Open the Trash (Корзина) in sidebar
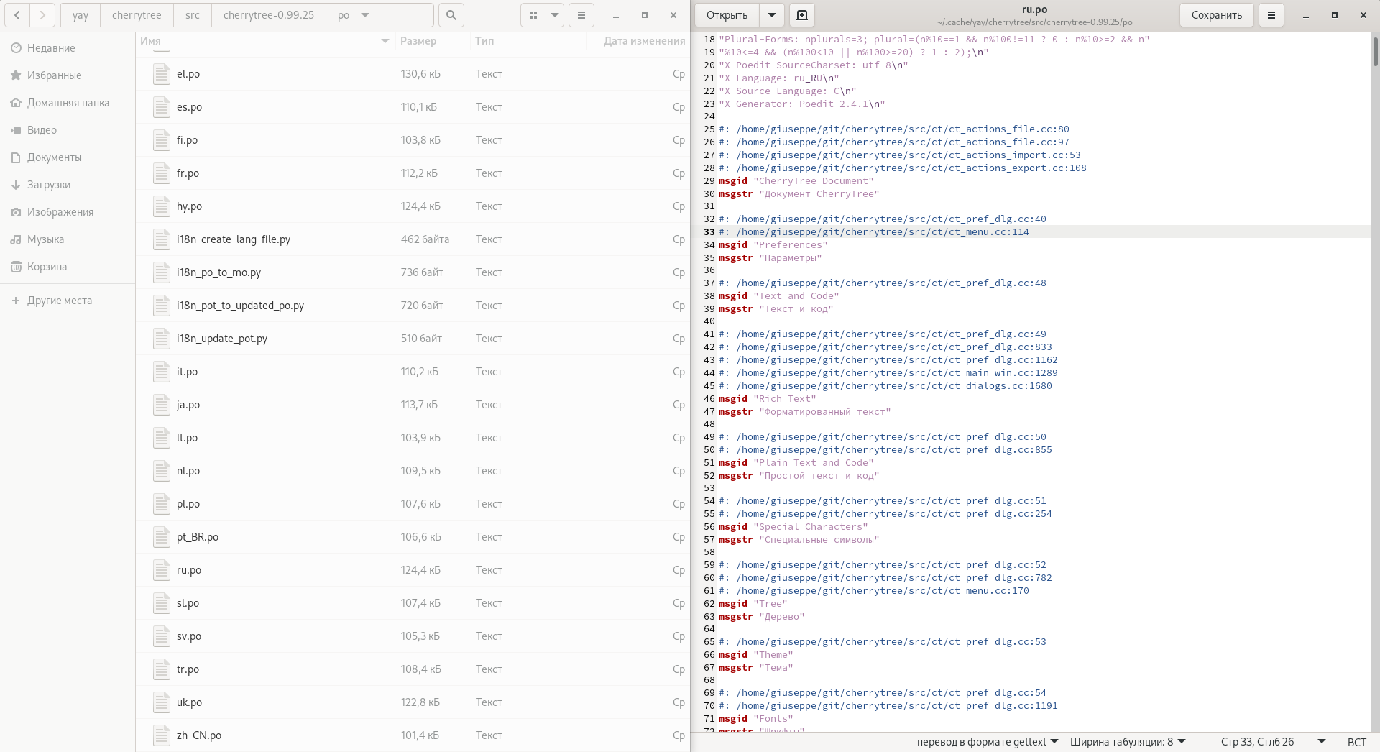The height and width of the screenshot is (752, 1380). [47, 267]
